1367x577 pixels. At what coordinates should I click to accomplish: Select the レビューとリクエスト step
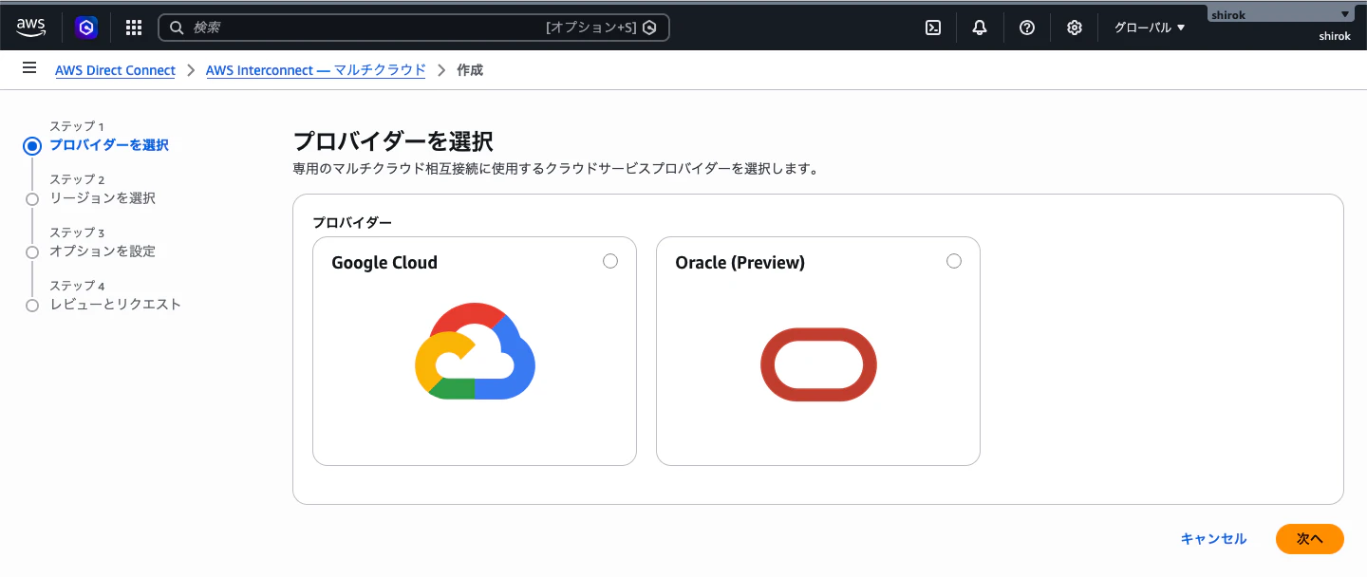point(115,305)
